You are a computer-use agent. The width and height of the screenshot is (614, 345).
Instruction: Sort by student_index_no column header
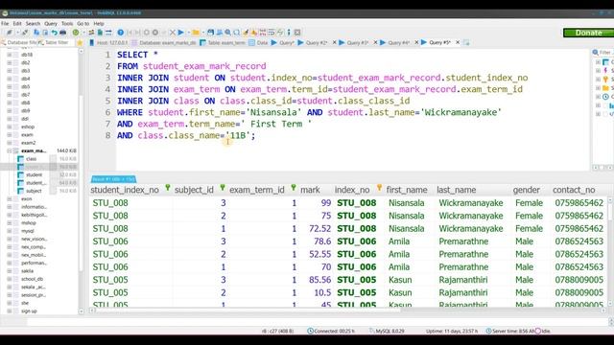point(125,190)
